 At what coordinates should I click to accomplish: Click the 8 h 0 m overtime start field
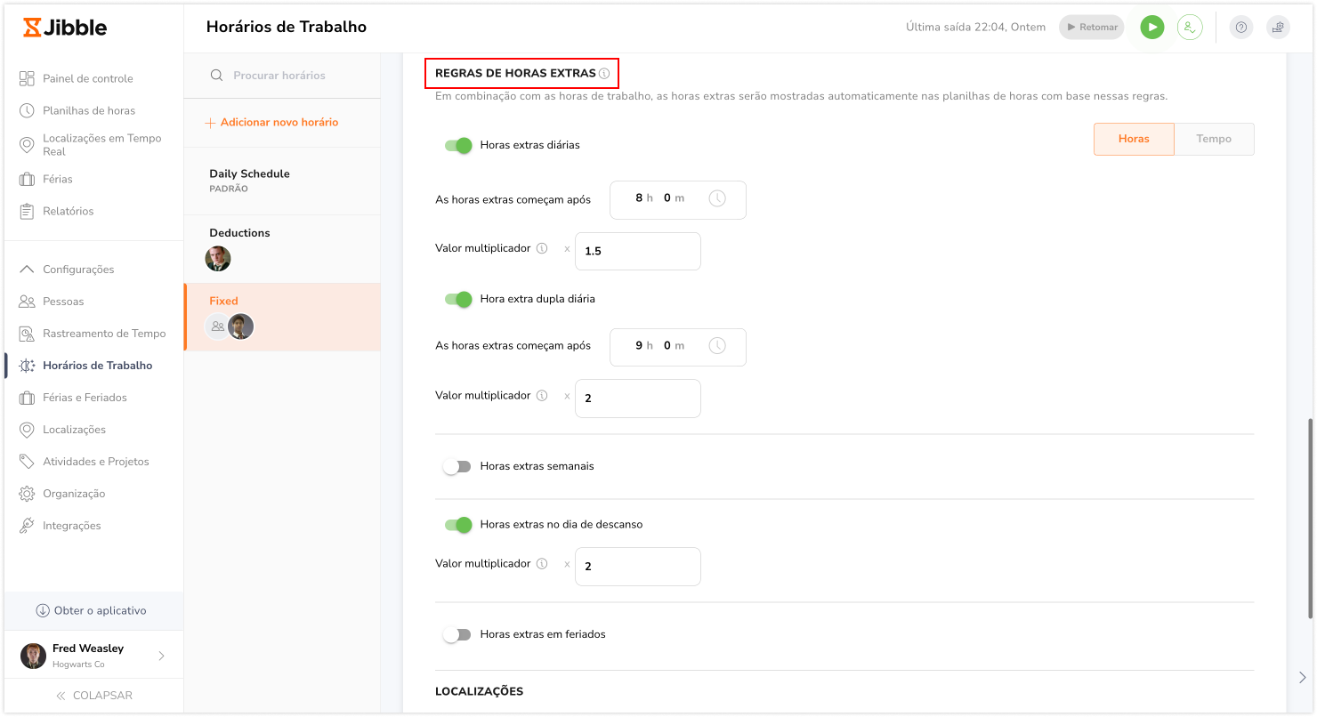coord(678,200)
